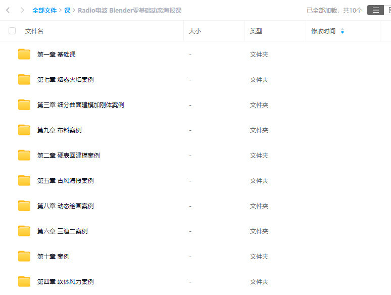Click folder icon for 第五章 古风海报案例
The image size is (391, 295).
pyautogui.click(x=24, y=180)
